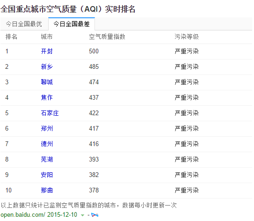Switch to the 今日全国最优 tab

click(24, 24)
